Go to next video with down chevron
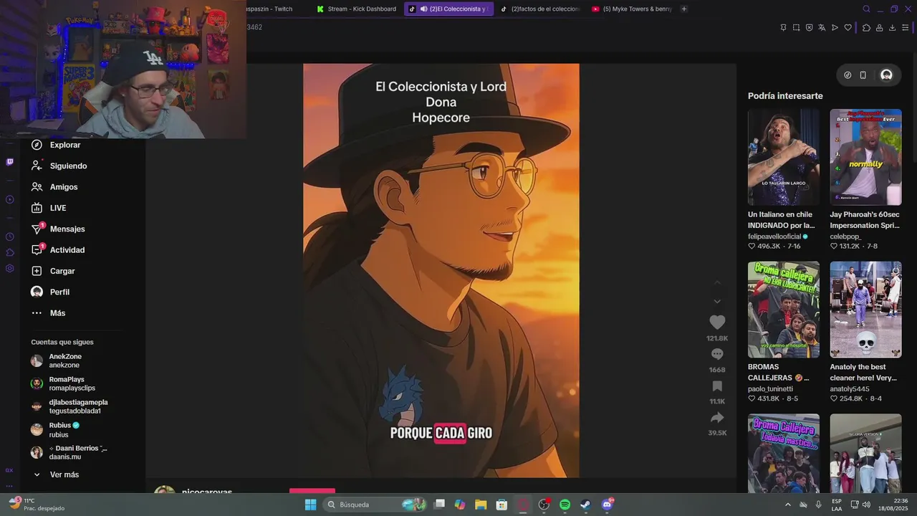917x516 pixels. coord(717,301)
